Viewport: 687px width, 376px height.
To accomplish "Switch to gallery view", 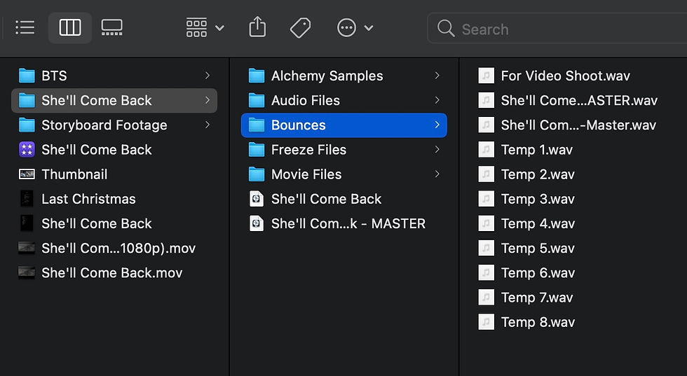I will (x=111, y=27).
